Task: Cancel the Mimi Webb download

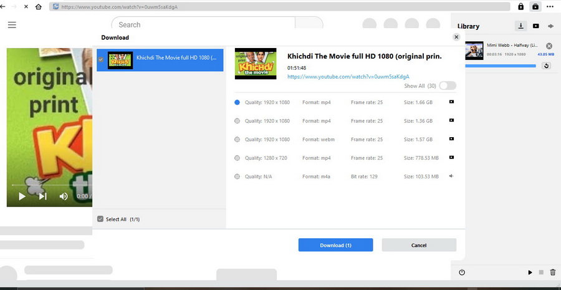Action: point(549,46)
